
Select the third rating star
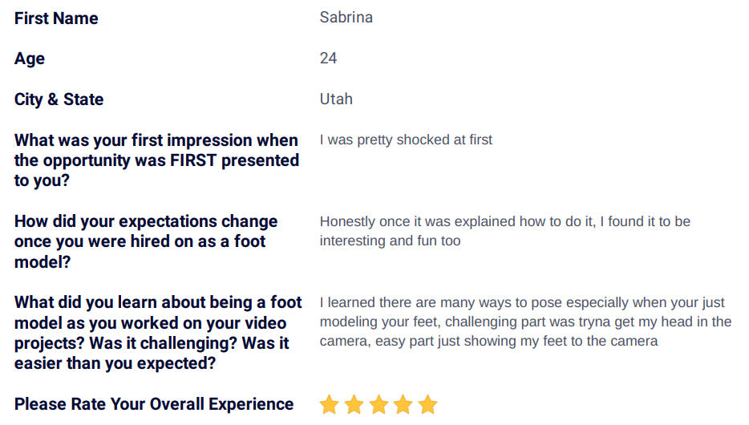tap(379, 404)
